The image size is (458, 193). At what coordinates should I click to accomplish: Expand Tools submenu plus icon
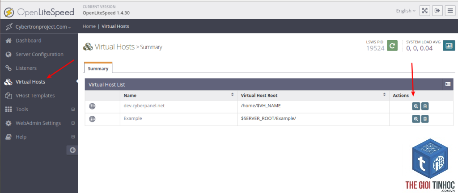(x=73, y=109)
